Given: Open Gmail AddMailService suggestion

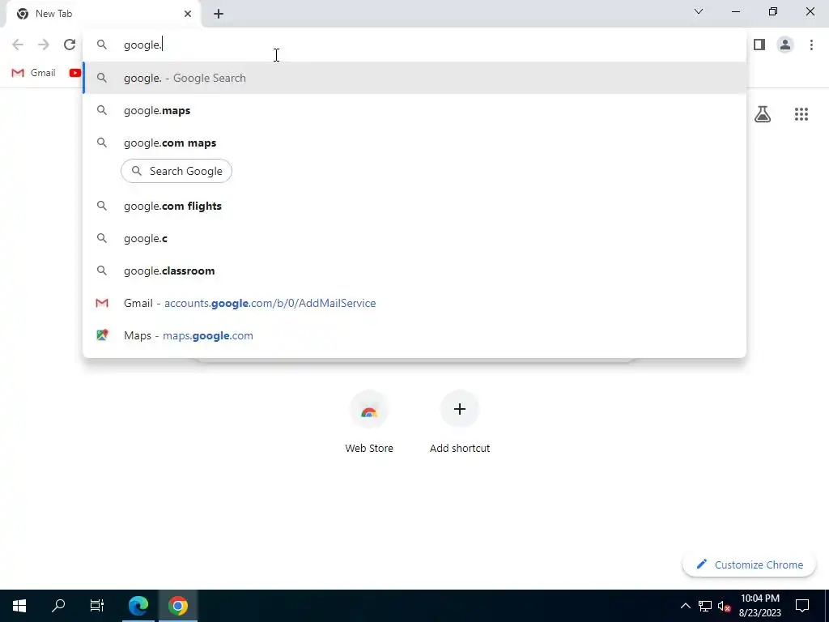Looking at the screenshot, I should 414,303.
